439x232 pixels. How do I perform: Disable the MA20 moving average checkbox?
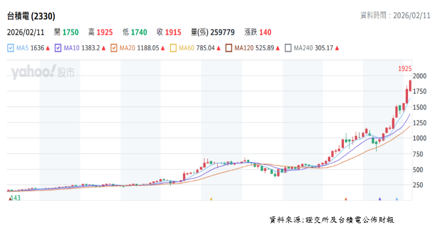tap(114, 48)
